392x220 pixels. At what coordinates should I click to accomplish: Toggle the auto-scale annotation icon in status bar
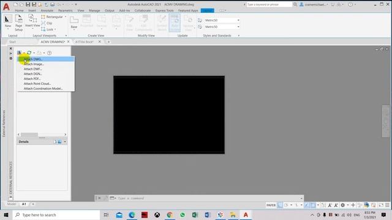click(336, 205)
